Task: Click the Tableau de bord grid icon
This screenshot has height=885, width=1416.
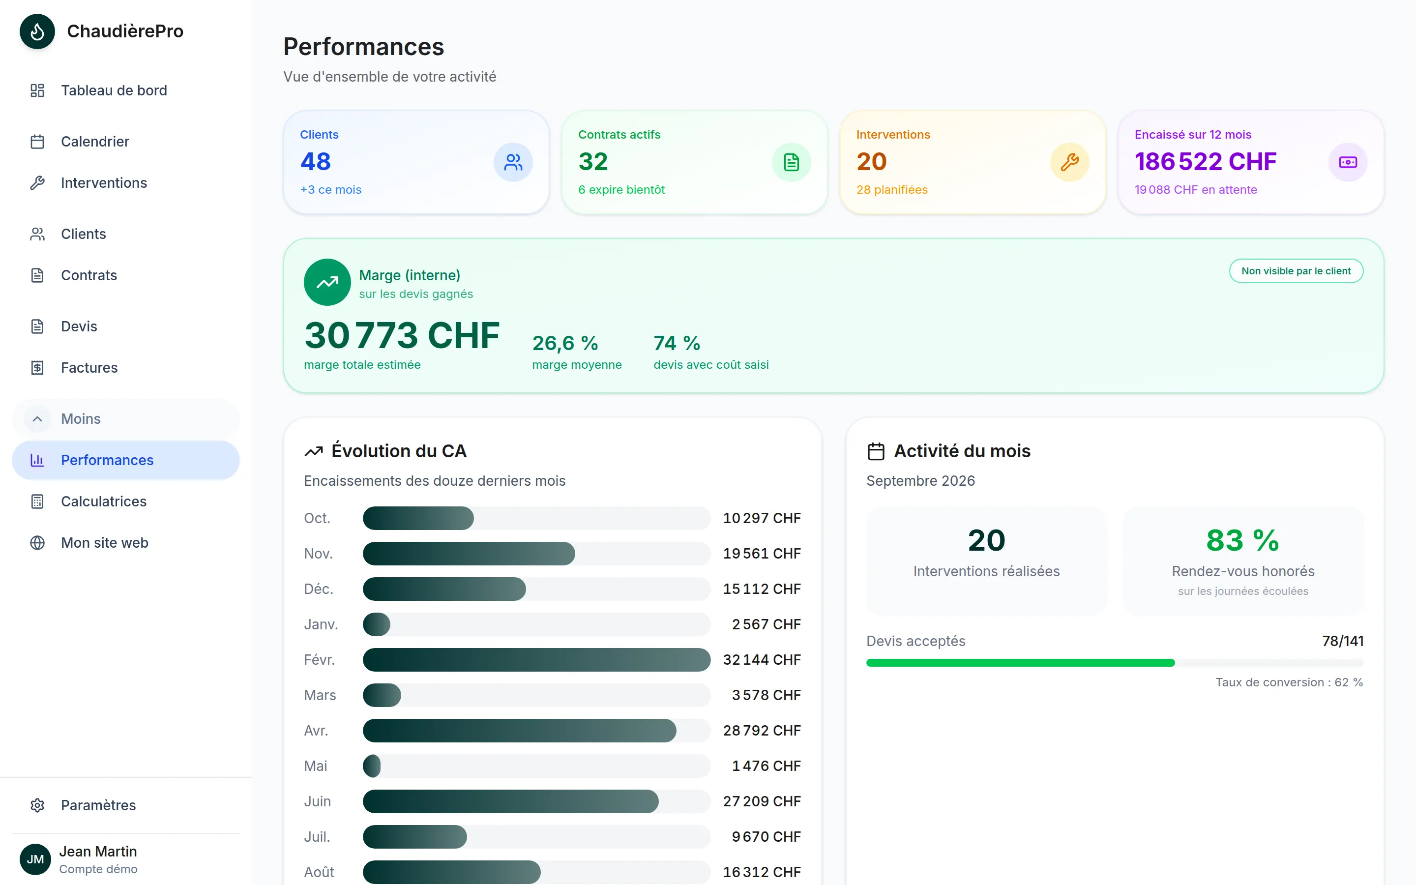Action: pos(37,90)
